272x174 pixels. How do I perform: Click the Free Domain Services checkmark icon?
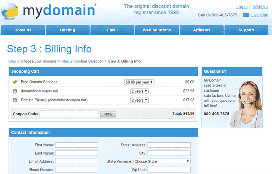pos(15,82)
